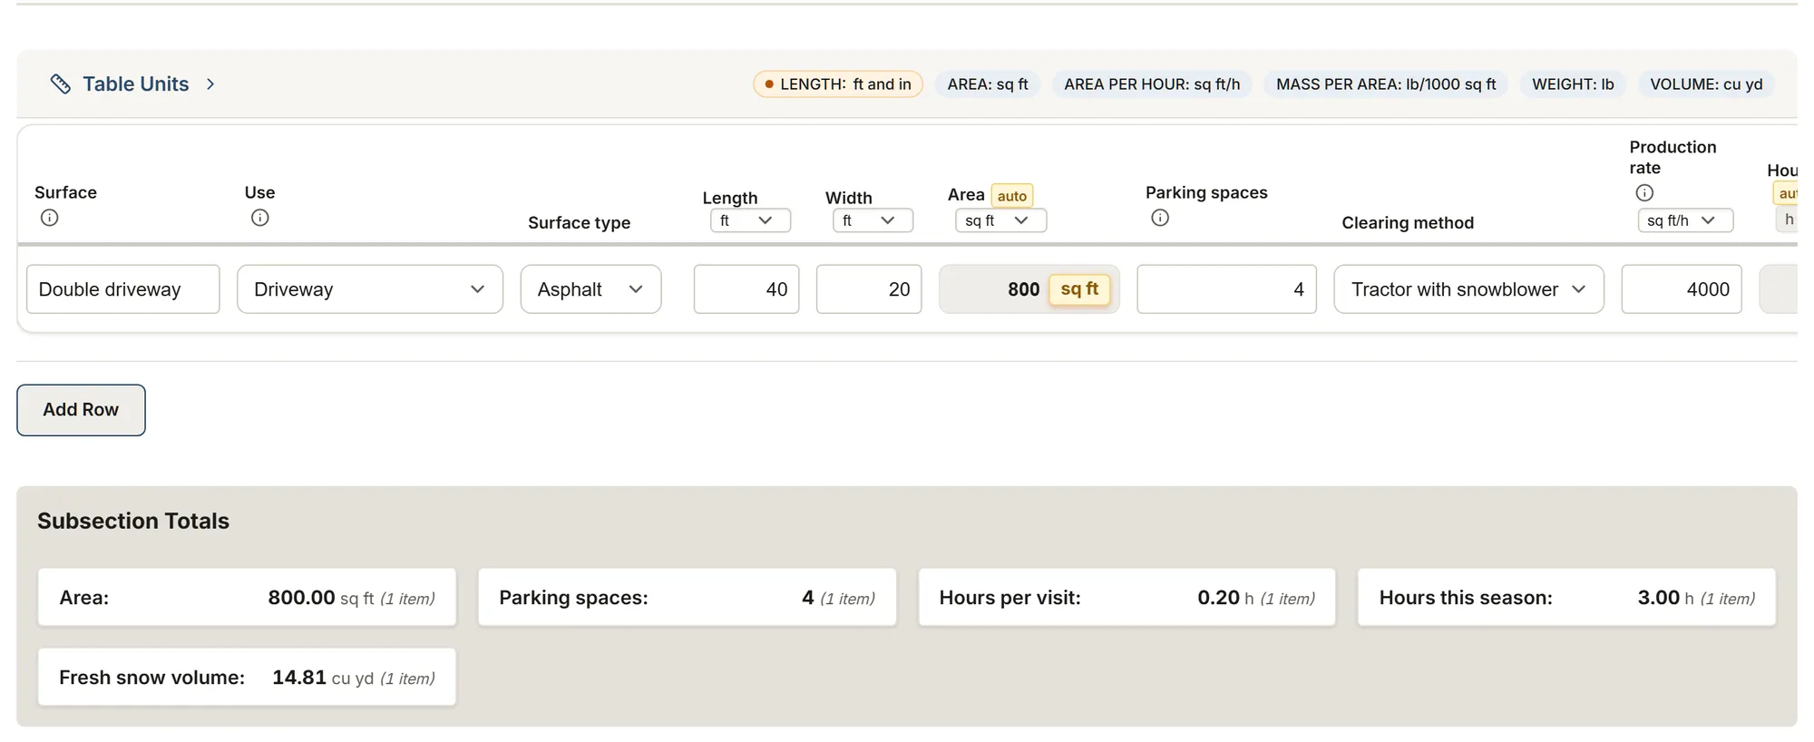Viewport: 1814px width, 742px height.
Task: Edit the Double driveway surface name field
Action: click(123, 289)
